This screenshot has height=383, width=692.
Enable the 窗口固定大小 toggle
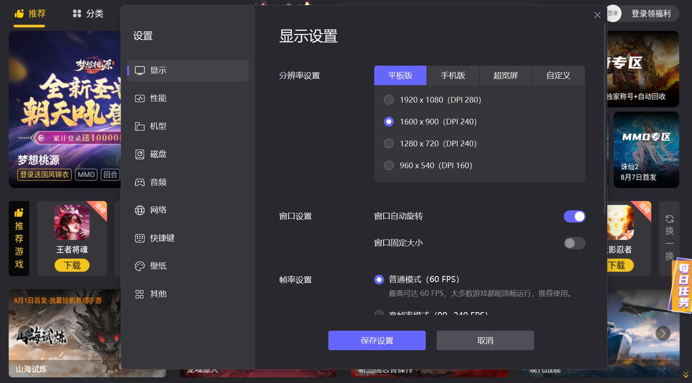point(574,243)
